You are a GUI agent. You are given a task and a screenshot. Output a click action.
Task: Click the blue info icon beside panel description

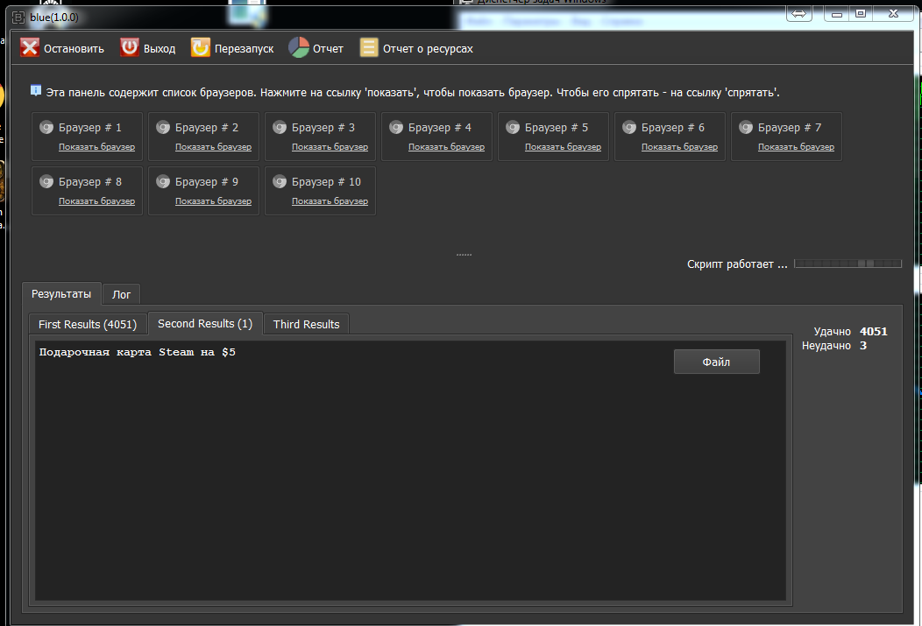point(36,90)
